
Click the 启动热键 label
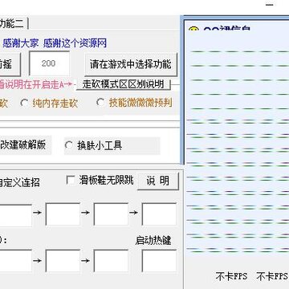[x=153, y=240]
